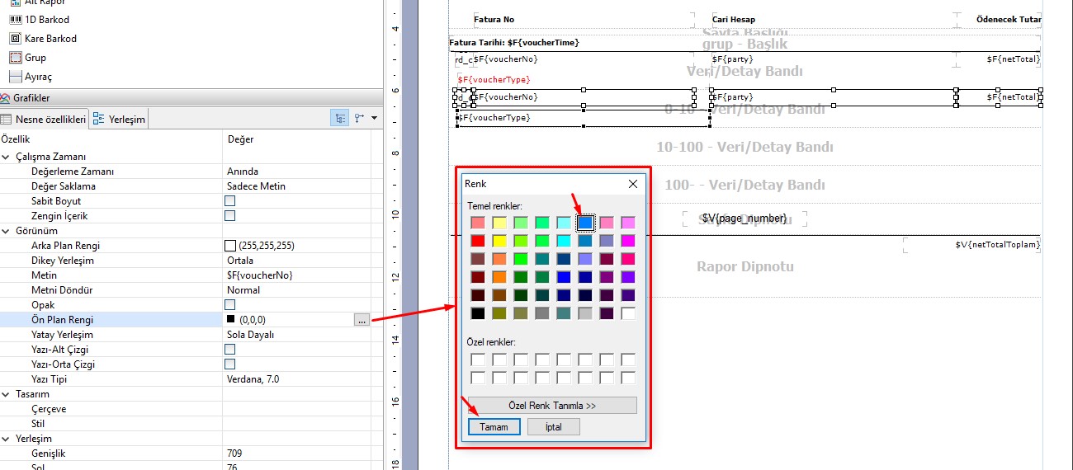The height and width of the screenshot is (470, 1073).
Task: Select the Ayıraç separator tool
Action: (x=37, y=77)
